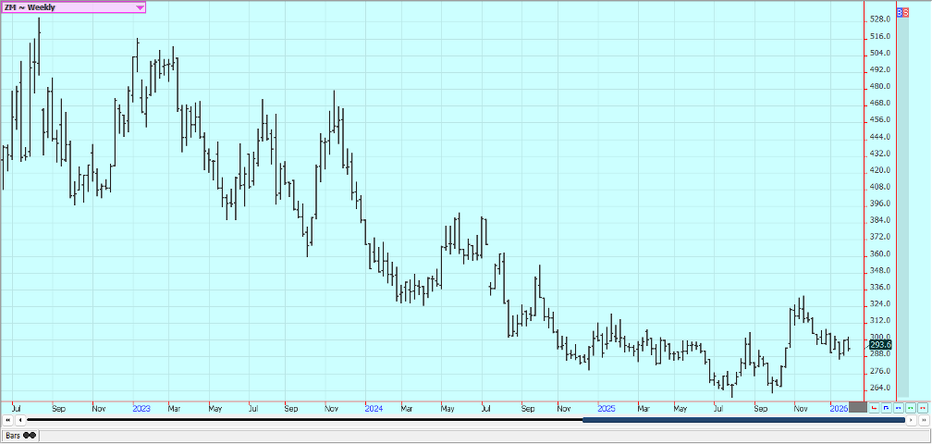This screenshot has height=444, width=932.
Task: Click the green dash icon in bottom-right corner
Action: click(x=910, y=408)
